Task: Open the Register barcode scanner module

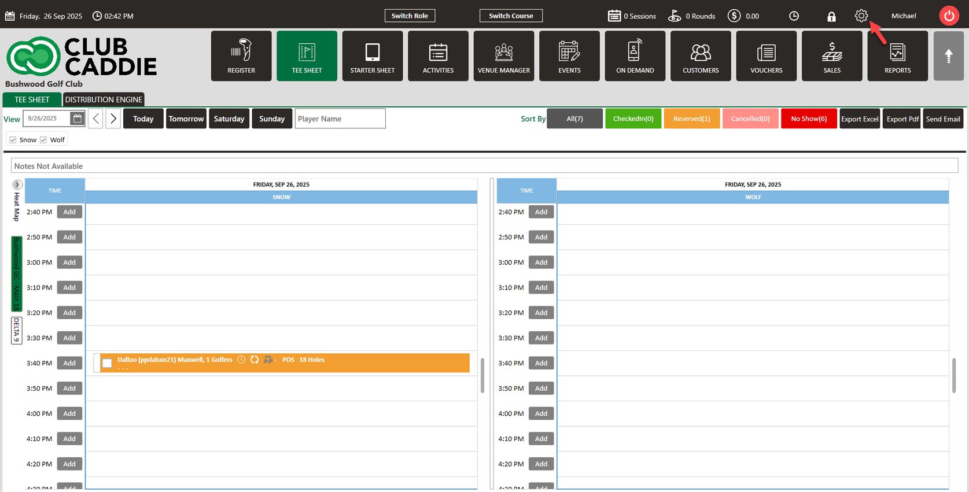Action: pos(241,56)
